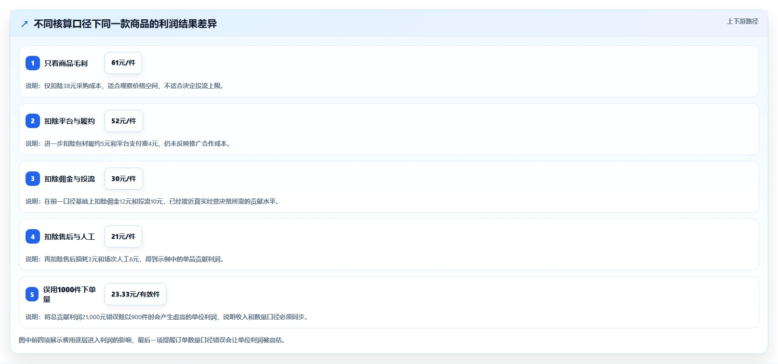Click step number 3 badge
The width and height of the screenshot is (778, 364).
(x=33, y=179)
